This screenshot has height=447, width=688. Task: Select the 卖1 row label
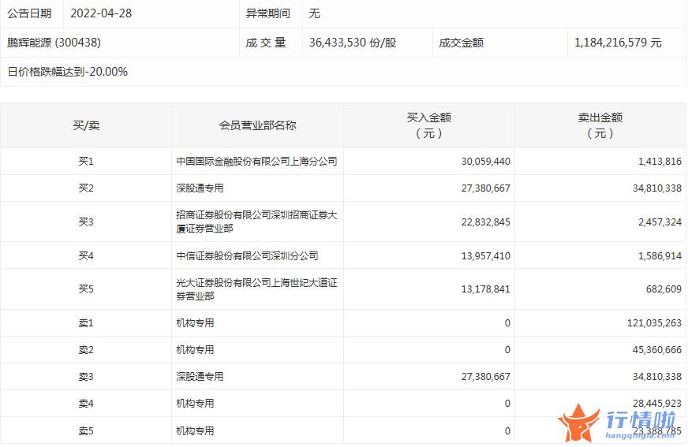86,323
